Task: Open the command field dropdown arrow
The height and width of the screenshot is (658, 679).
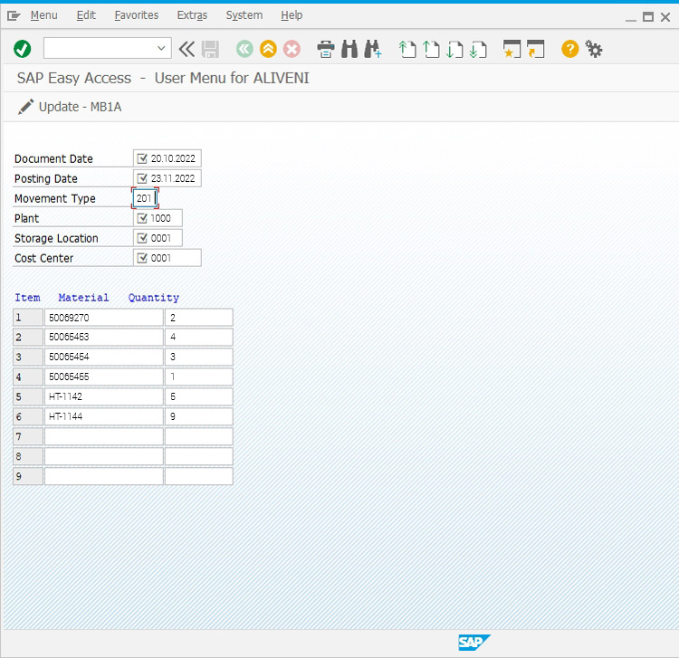Action: pos(161,48)
